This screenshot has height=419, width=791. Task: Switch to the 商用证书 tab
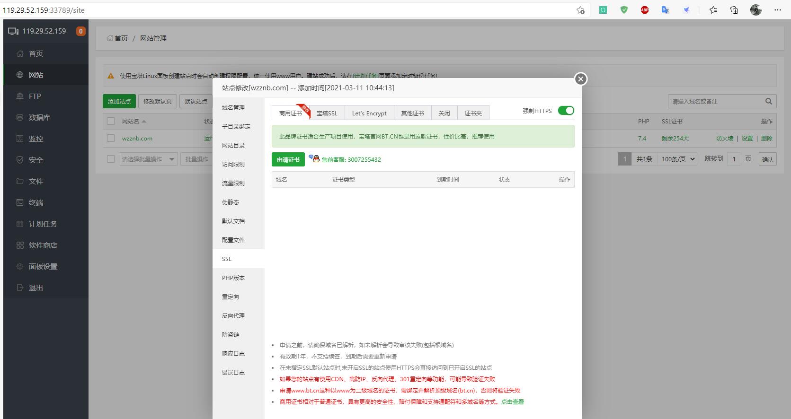291,113
